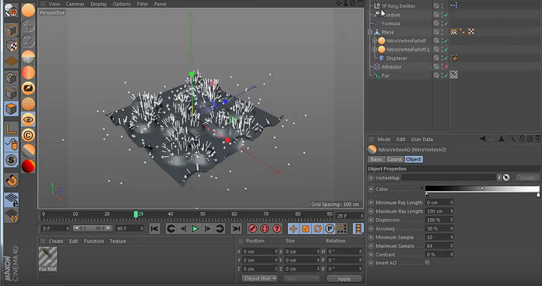Toggle the Fur object's green checkmark
The height and width of the screenshot is (286, 542).
[445, 76]
